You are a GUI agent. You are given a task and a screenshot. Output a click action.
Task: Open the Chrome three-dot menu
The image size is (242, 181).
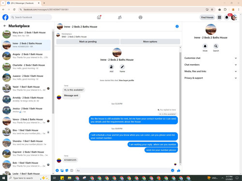pos(239,10)
